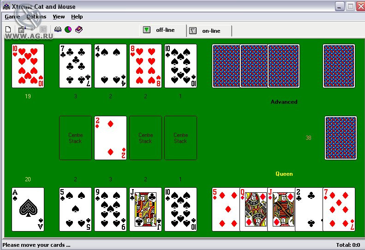Minimize the Xtreme Cat and Mouse window
The width and height of the screenshot is (365, 250).
(340, 6)
